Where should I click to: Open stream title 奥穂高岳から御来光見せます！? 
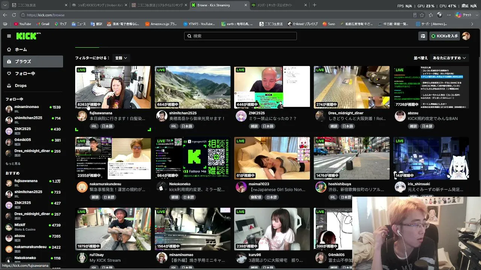click(197, 118)
